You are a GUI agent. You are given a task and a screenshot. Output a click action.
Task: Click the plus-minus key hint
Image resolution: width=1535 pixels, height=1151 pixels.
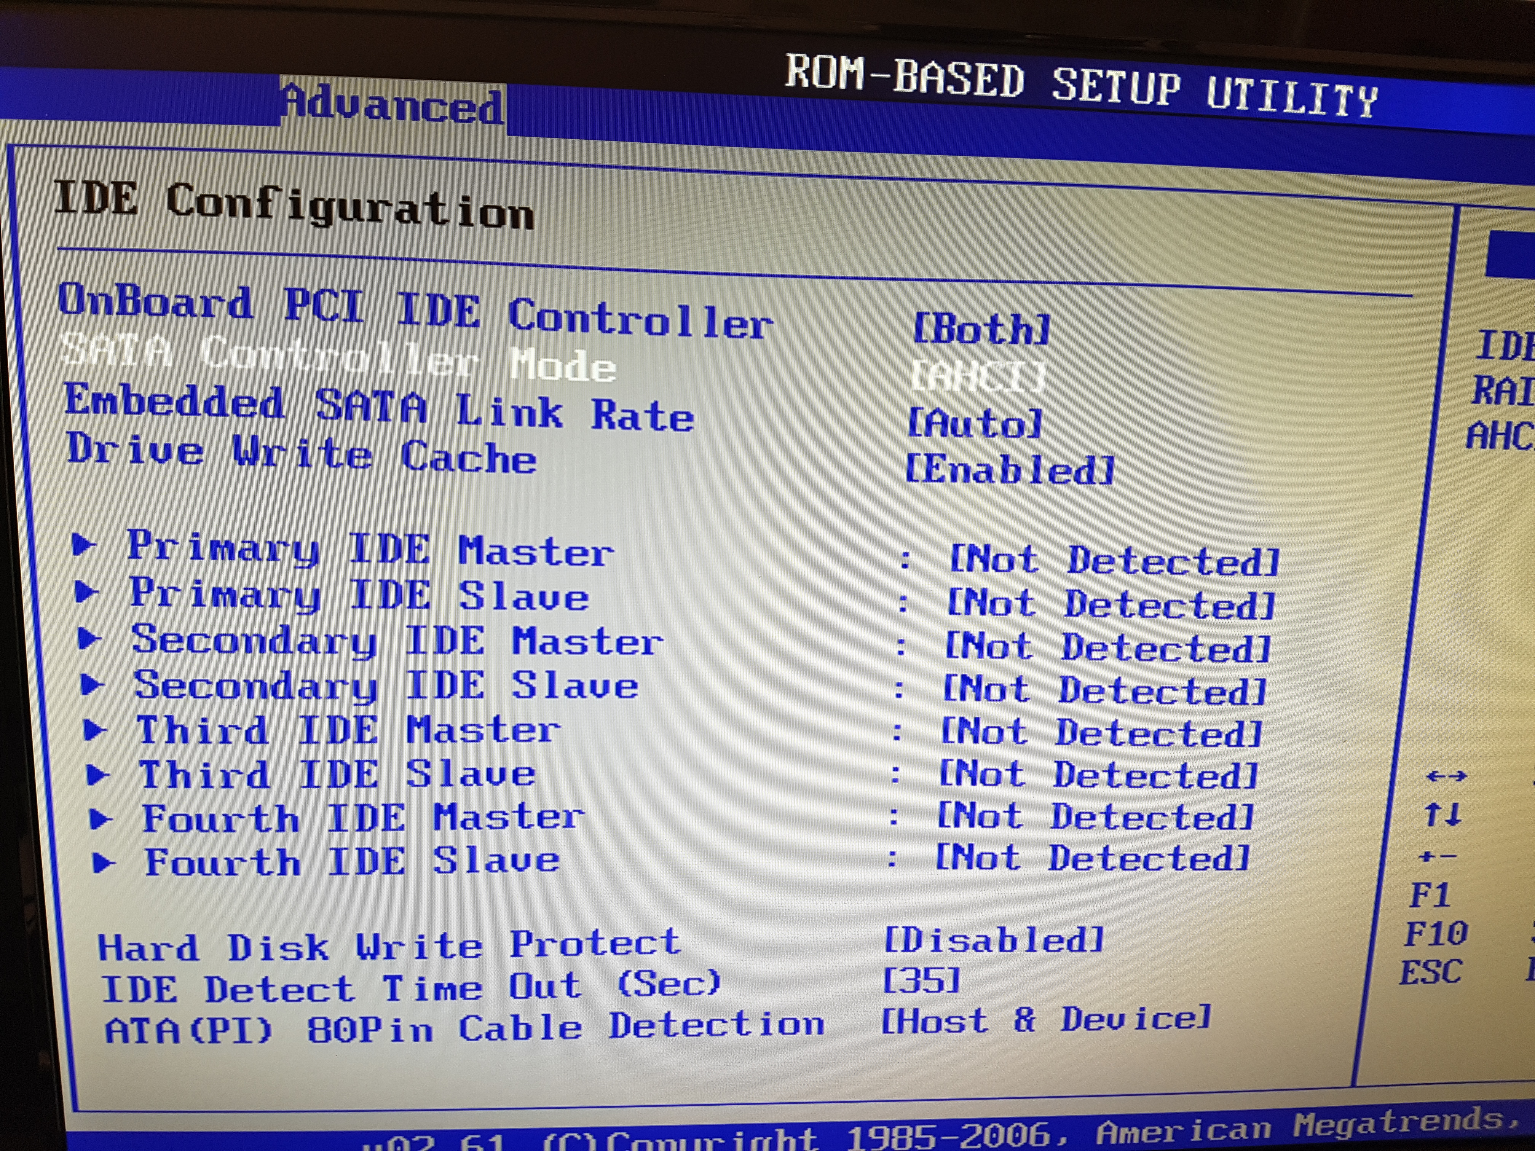click(x=1437, y=857)
